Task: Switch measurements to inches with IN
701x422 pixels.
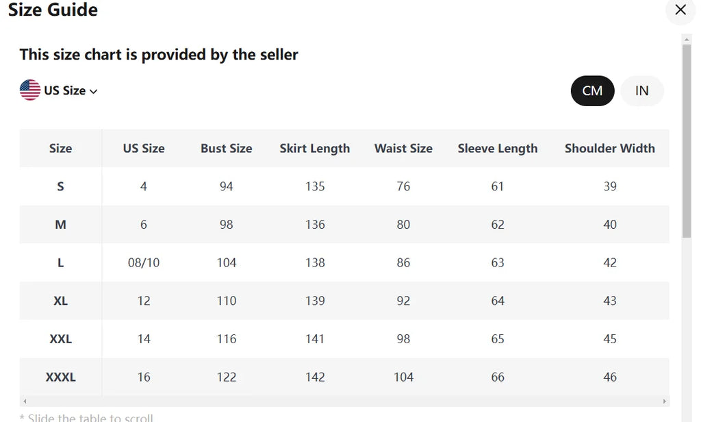Action: click(641, 90)
